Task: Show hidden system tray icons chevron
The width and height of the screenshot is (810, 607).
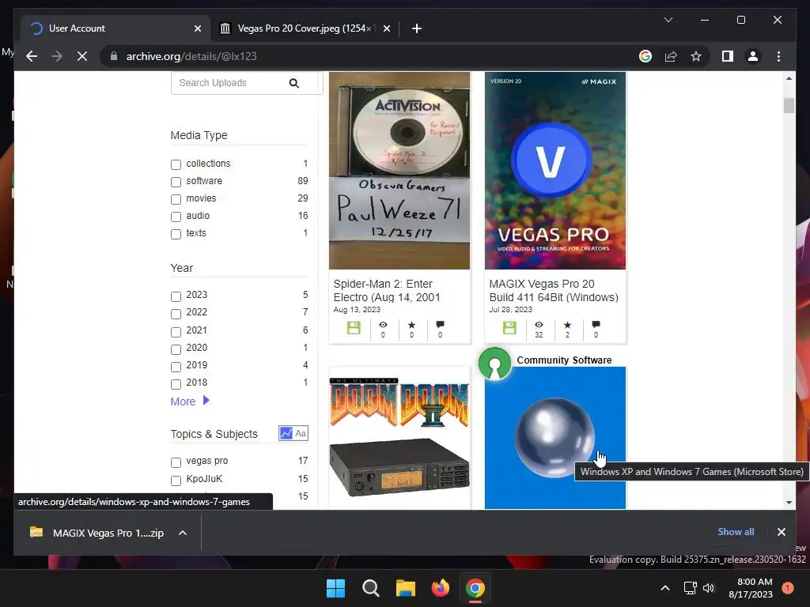Action: point(665,588)
